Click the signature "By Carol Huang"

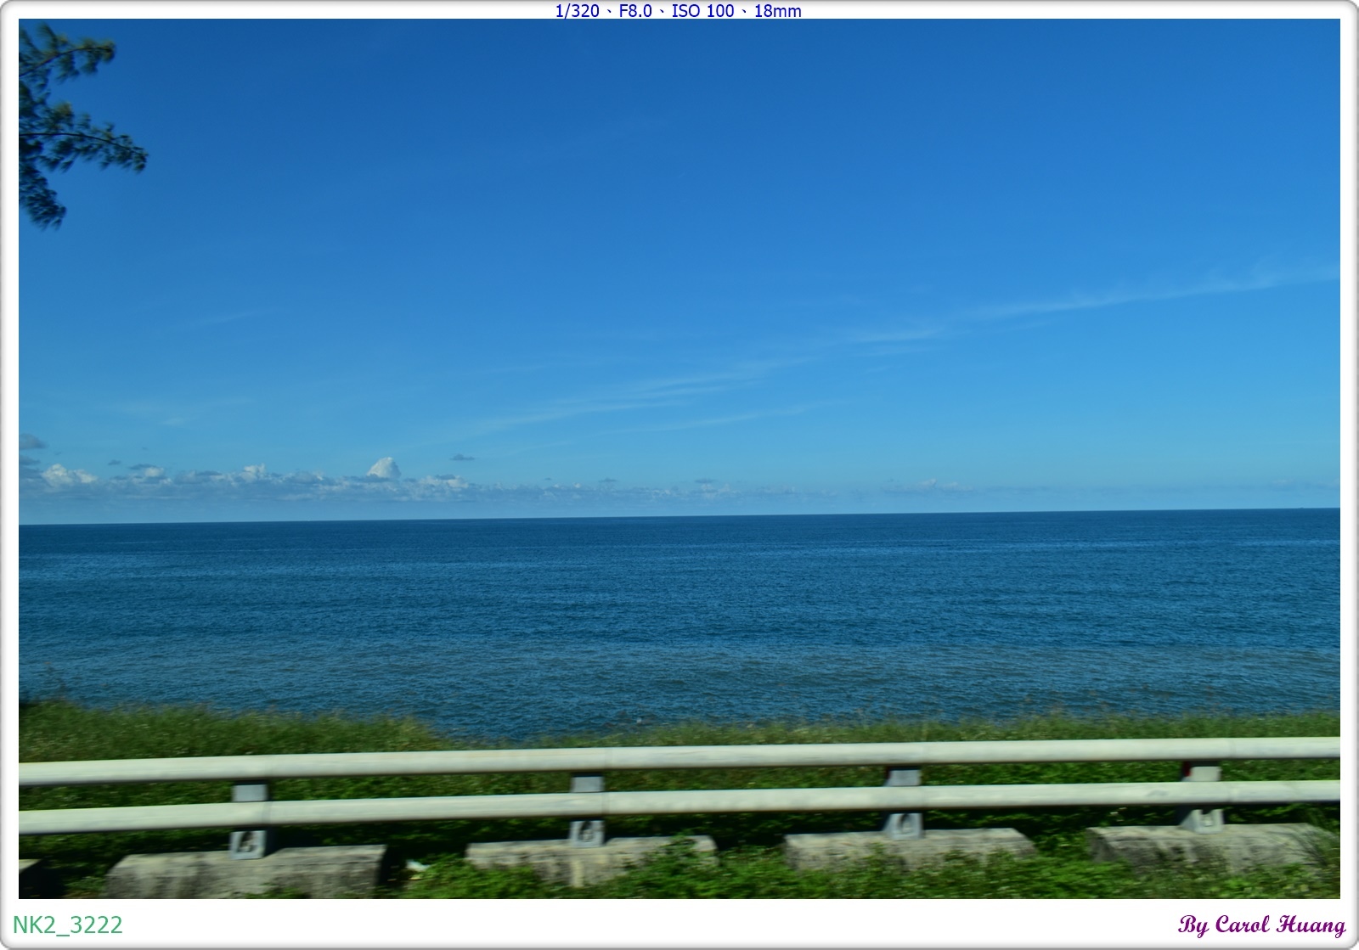(1262, 925)
